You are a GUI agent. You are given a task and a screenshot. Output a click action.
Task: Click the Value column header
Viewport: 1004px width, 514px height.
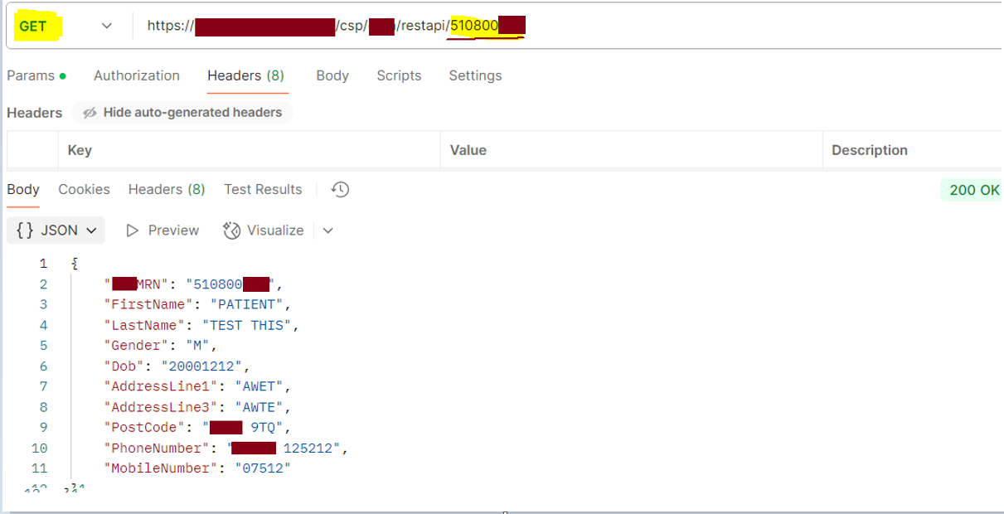(x=468, y=150)
